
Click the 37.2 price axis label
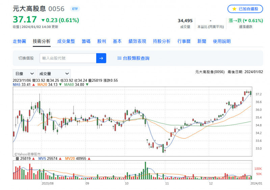(x=259, y=94)
